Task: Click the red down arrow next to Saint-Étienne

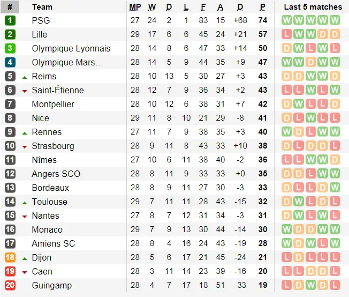Action: tap(25, 91)
